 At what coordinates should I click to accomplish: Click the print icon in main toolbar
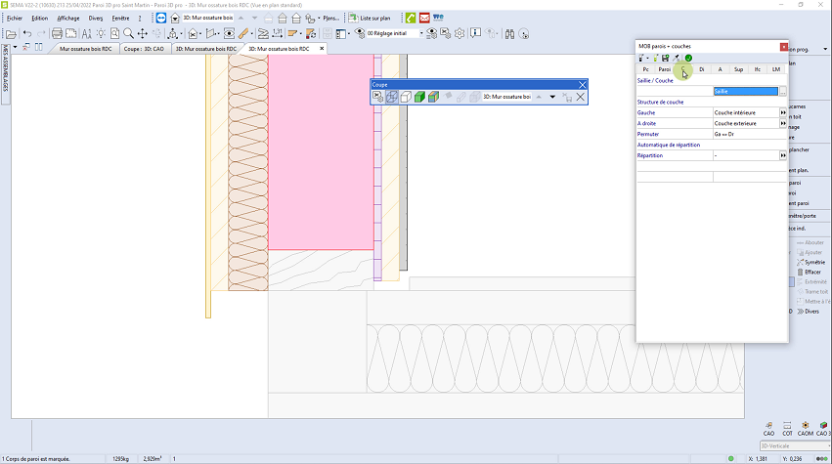[57, 33]
